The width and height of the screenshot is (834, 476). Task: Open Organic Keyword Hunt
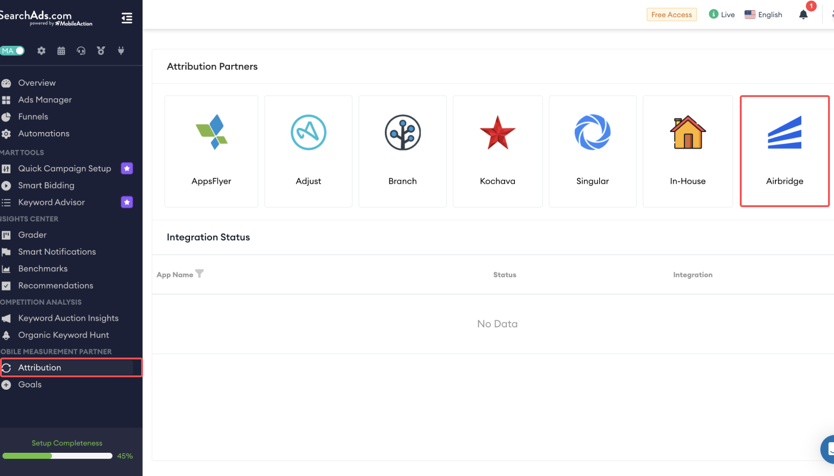coord(64,335)
